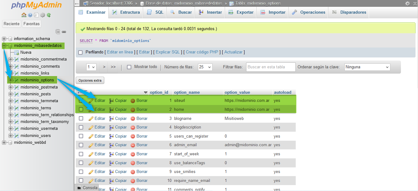Toggle the Perfilando checkbox
The height and width of the screenshot is (191, 418).
80,52
